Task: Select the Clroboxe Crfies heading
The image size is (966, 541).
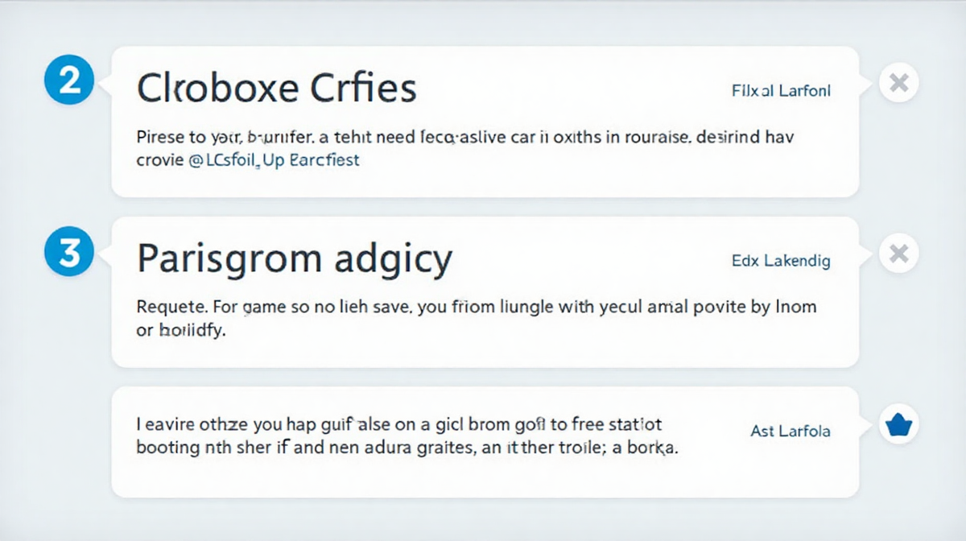Action: point(276,89)
